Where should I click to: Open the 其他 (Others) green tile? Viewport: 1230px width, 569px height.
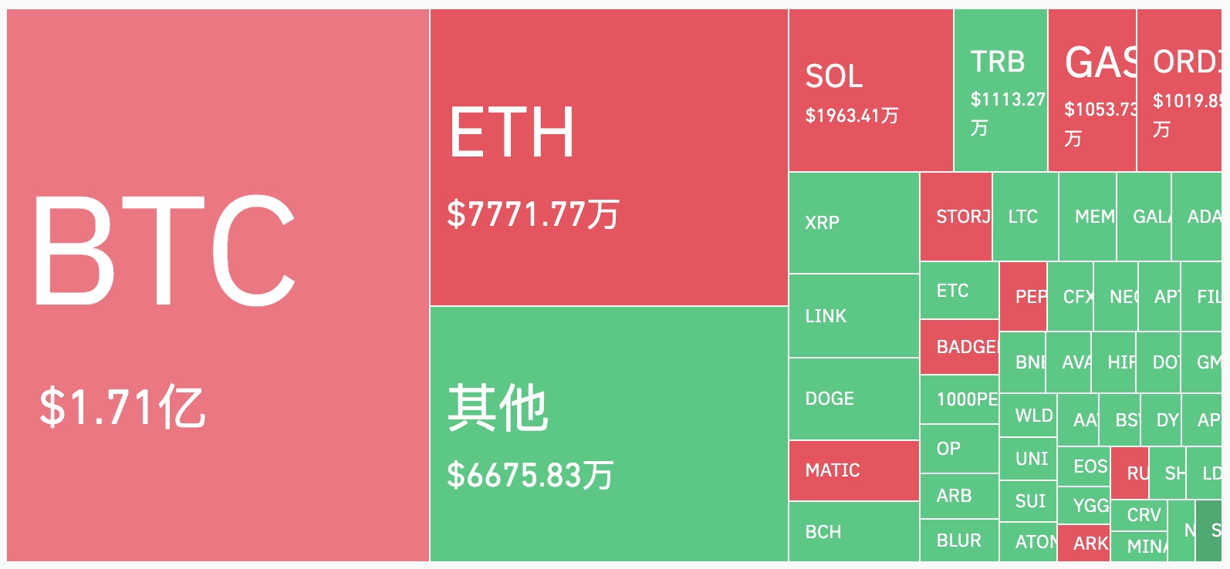609,433
